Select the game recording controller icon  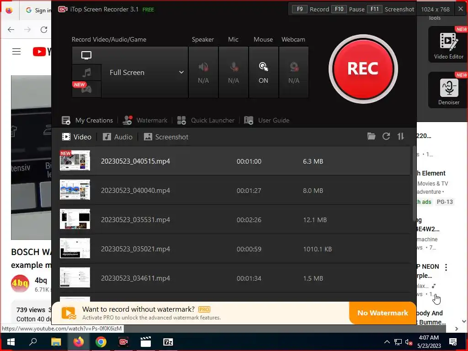(86, 89)
